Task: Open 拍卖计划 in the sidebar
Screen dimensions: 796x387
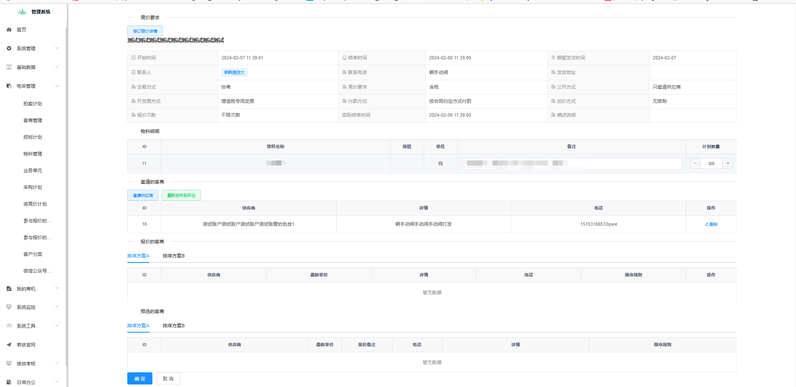Action: [33, 104]
